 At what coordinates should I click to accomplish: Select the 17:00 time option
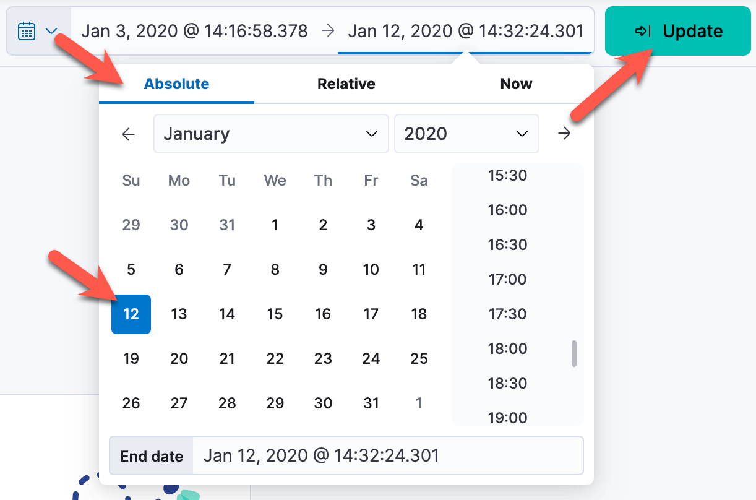pos(507,280)
